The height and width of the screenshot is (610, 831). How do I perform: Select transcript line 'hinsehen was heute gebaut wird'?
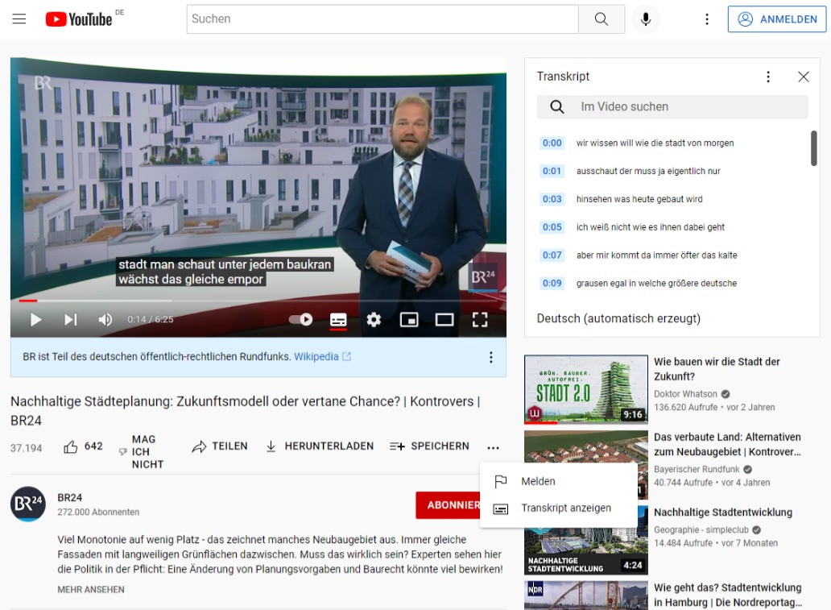click(639, 199)
